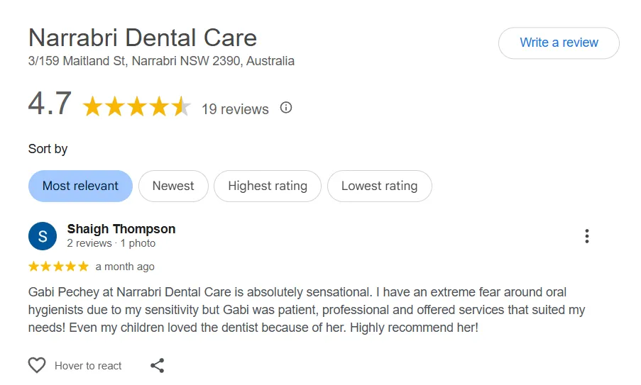The image size is (641, 385).
Task: Click the five-star rating on the review
Action: point(58,267)
